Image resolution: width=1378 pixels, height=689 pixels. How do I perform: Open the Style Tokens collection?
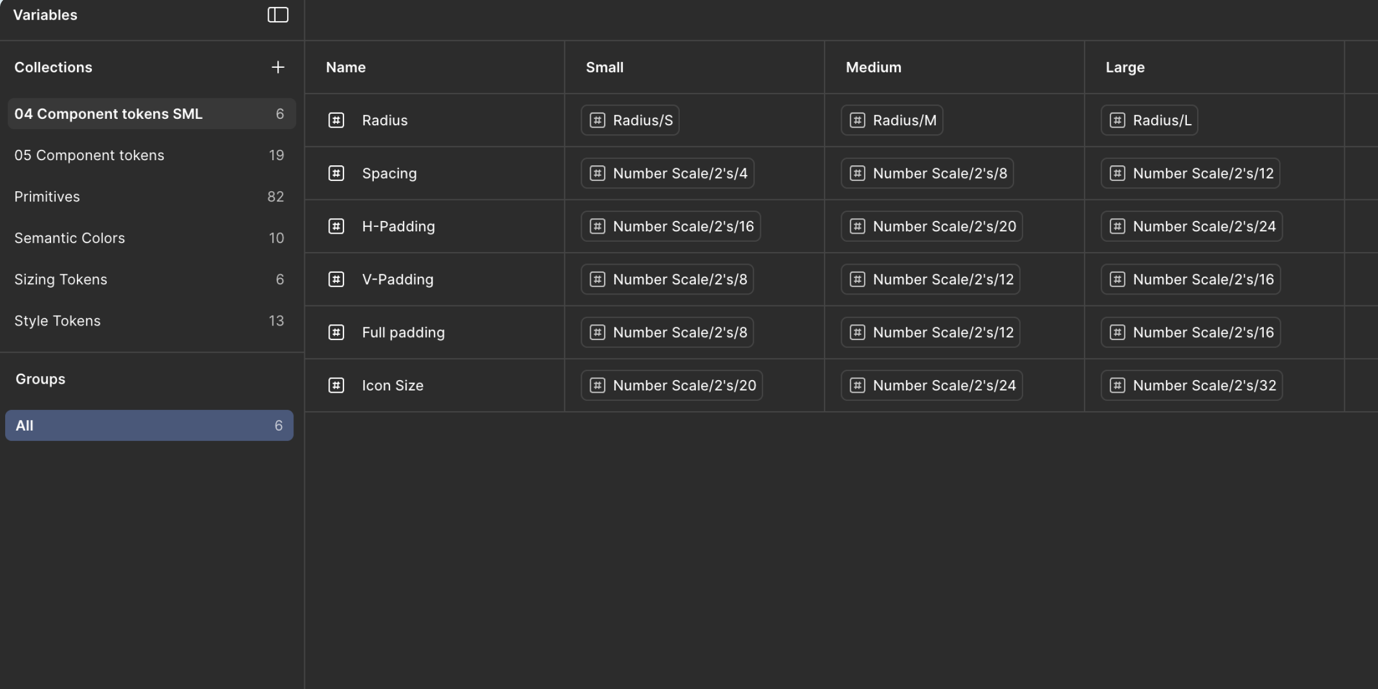tap(57, 321)
